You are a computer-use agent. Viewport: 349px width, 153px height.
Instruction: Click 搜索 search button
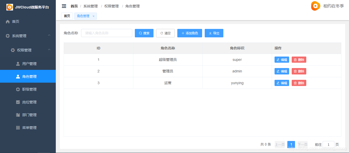pos(144,33)
